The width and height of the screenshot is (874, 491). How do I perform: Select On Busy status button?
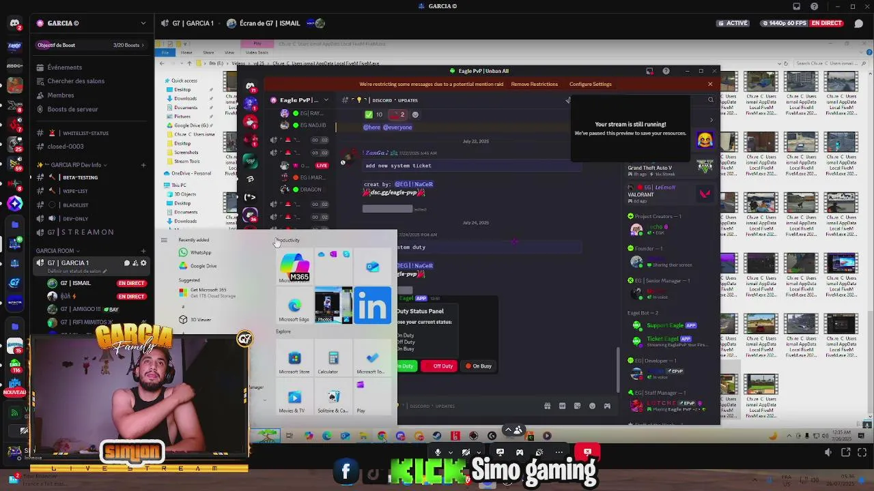click(478, 366)
